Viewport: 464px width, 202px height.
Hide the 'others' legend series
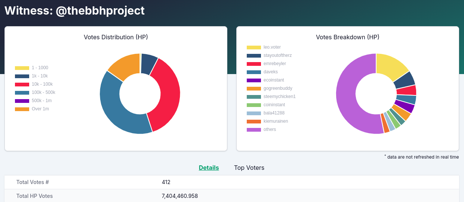[261, 129]
